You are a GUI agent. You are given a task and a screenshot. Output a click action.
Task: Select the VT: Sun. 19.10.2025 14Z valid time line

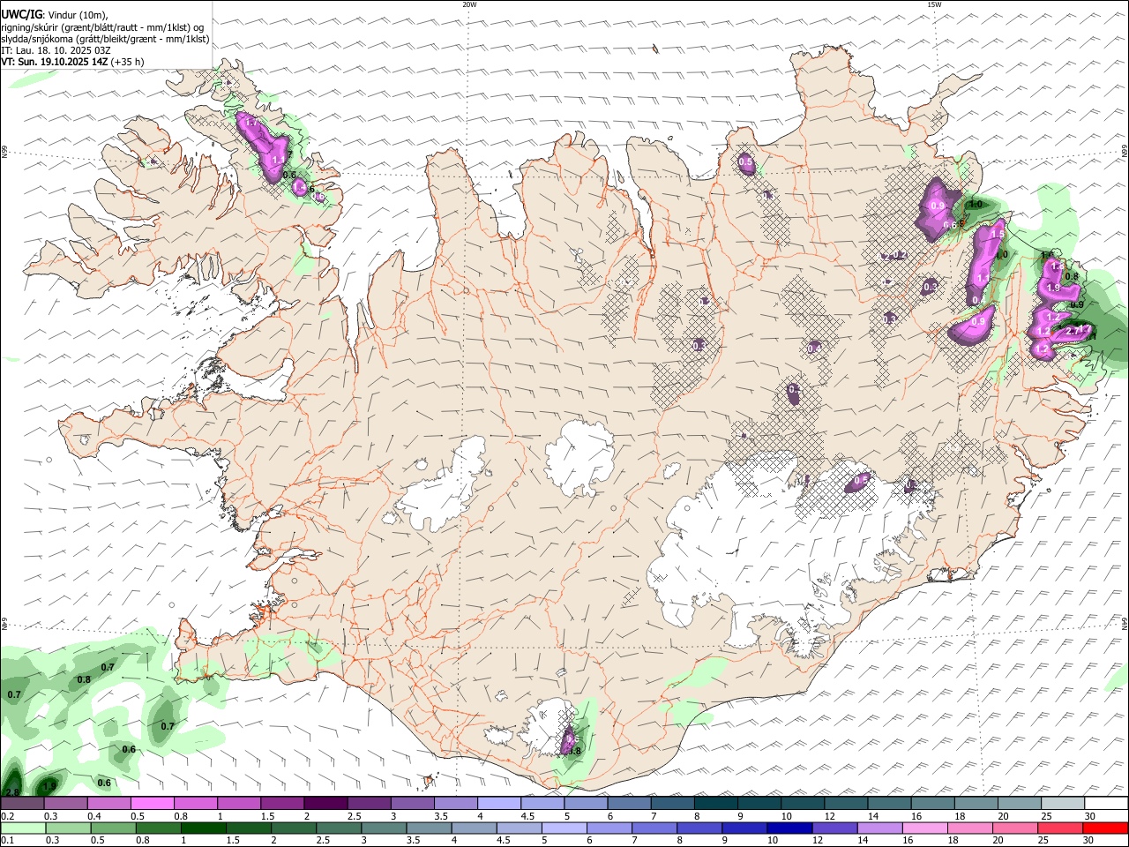click(x=53, y=62)
